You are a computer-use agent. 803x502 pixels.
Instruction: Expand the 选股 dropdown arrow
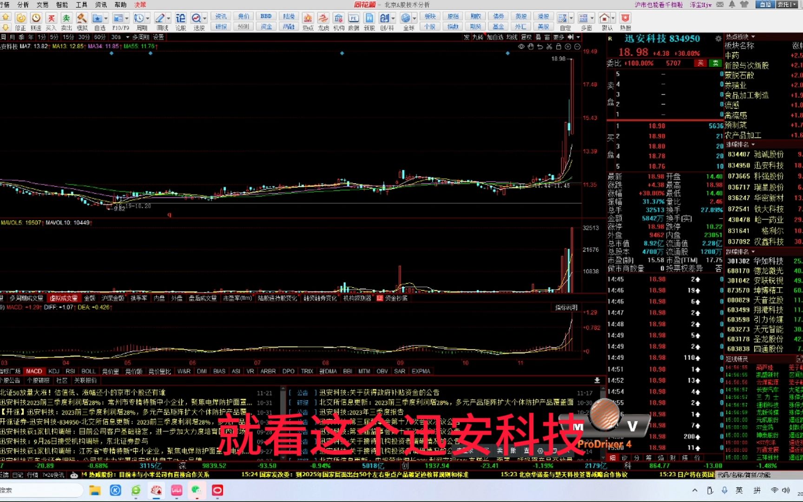point(205,19)
